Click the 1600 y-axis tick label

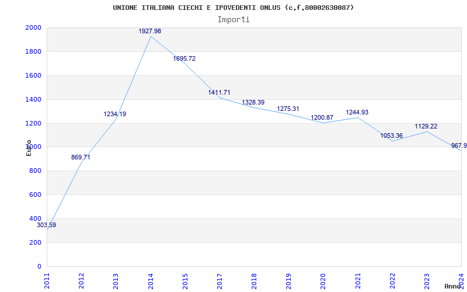33,75
